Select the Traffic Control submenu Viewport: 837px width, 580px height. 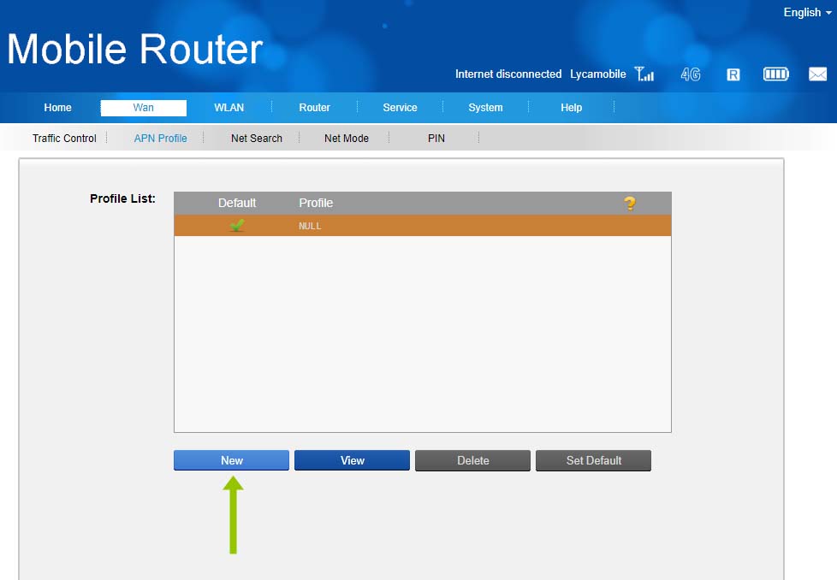coord(64,138)
